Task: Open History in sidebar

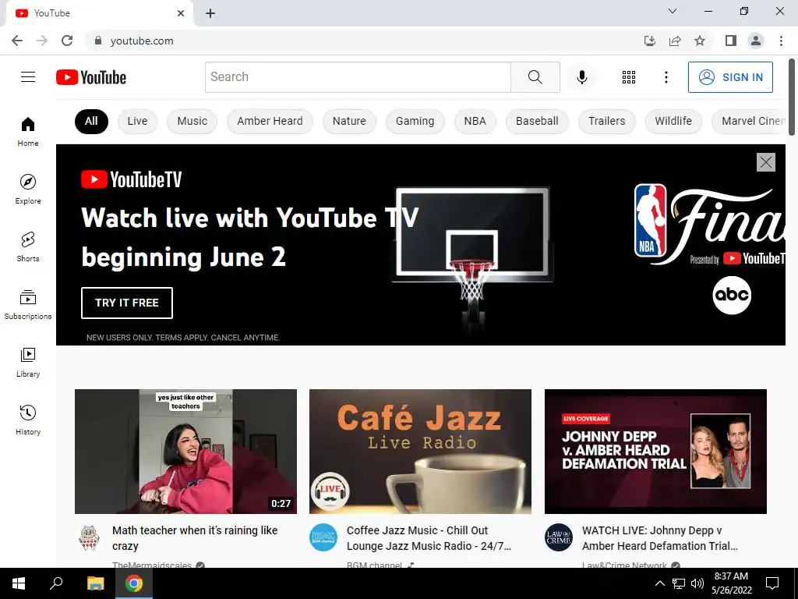Action: click(28, 419)
